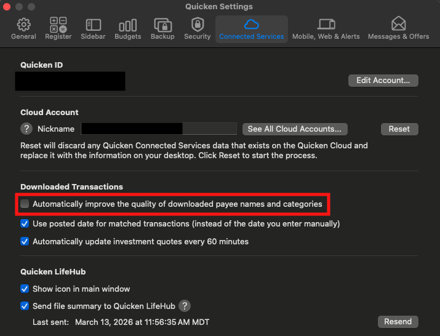This screenshot has width=440, height=336.
Task: Disable automatic investment quote updates
Action: (25, 241)
